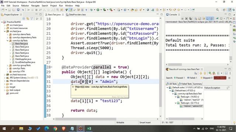Click the Console horizontal scrollbar
The height and width of the screenshot is (132, 236).
pos(175,65)
